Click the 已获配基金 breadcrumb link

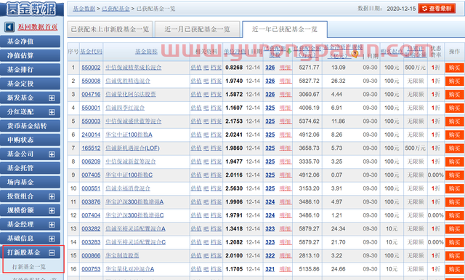coord(116,9)
